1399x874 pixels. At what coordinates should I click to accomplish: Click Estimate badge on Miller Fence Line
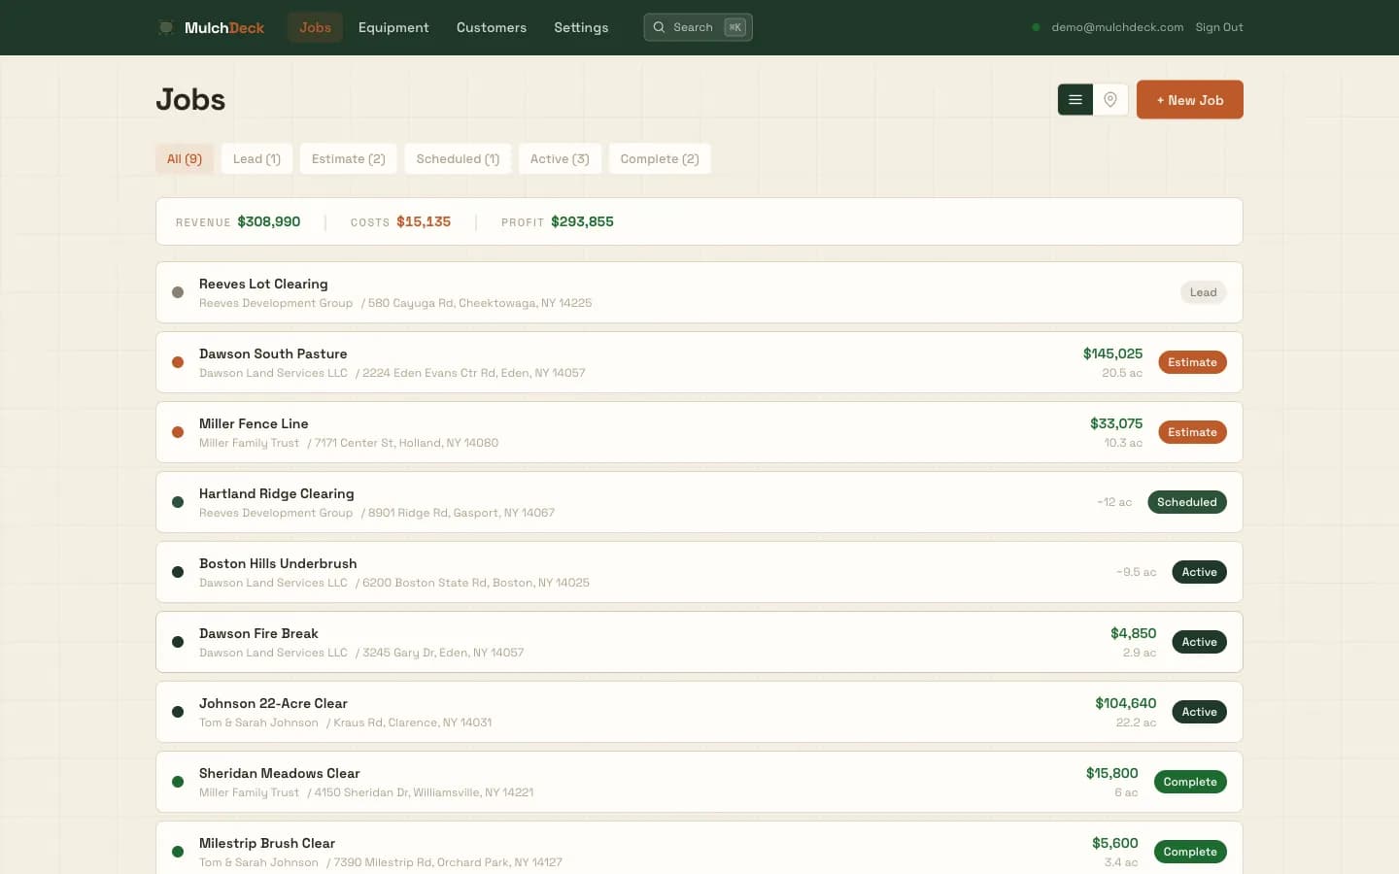tap(1192, 432)
